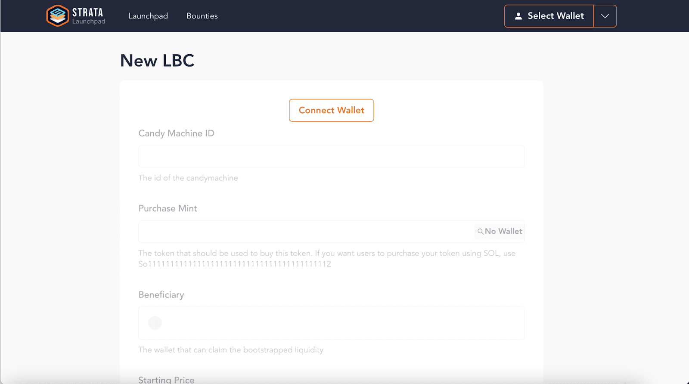
Task: Click the Candy Machine ID label
Action: tap(176, 133)
